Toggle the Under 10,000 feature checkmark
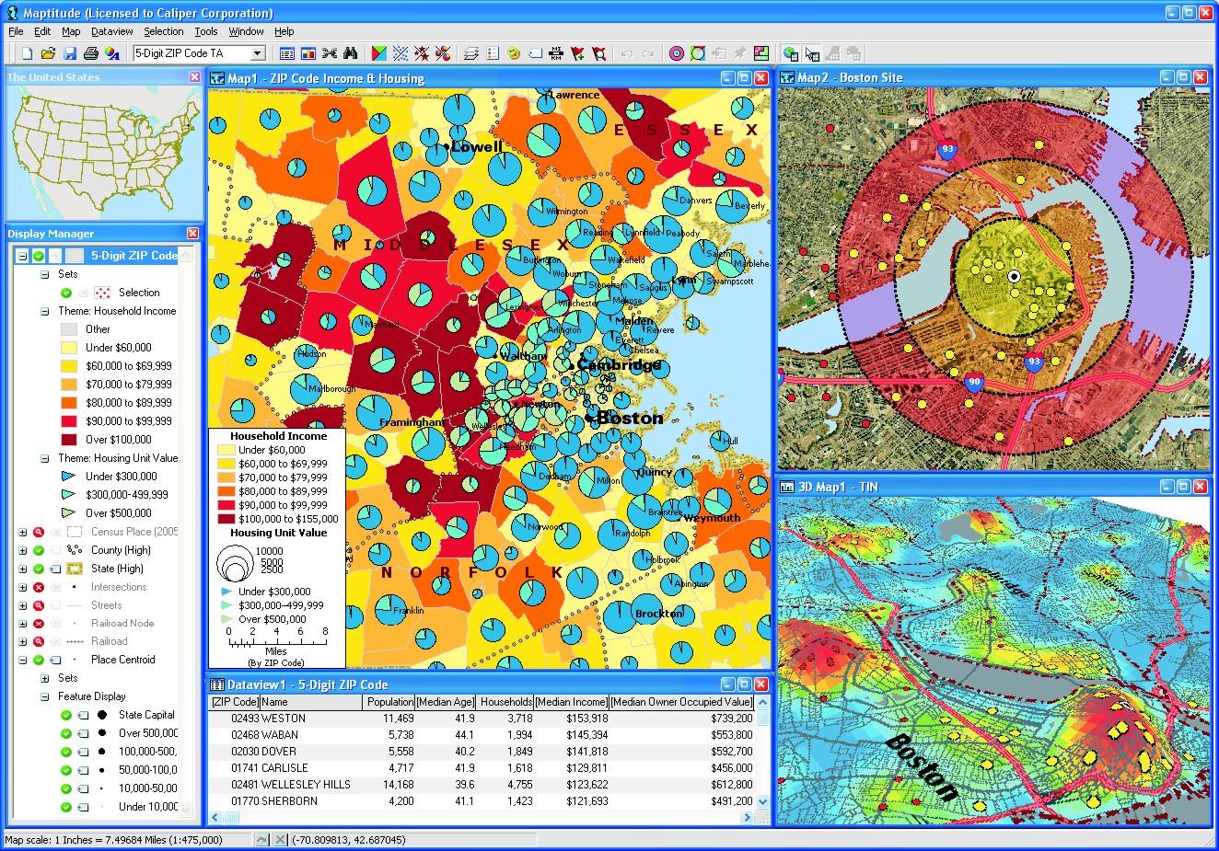The width and height of the screenshot is (1219, 851). (x=66, y=807)
